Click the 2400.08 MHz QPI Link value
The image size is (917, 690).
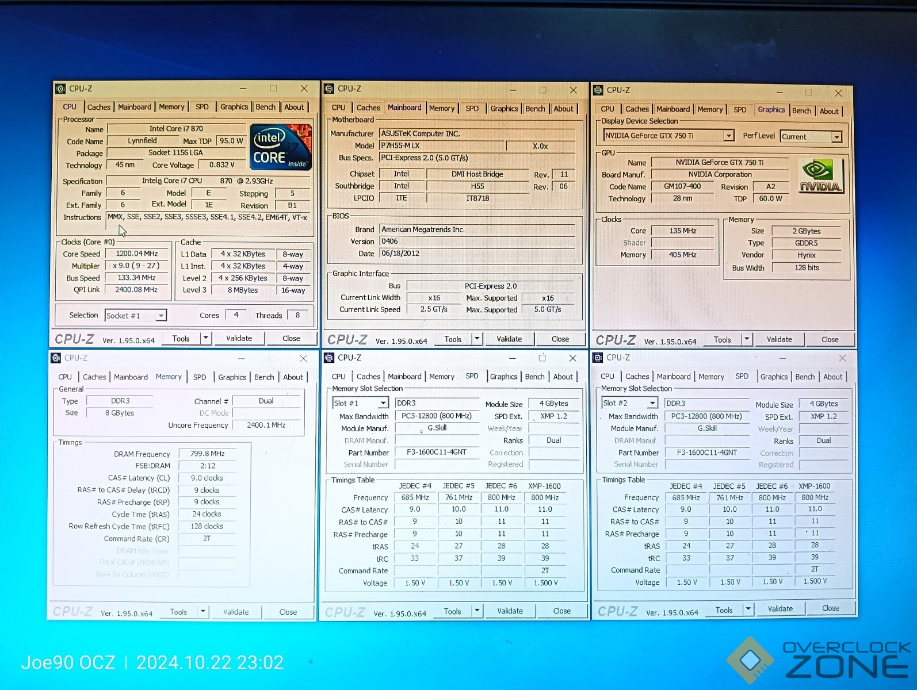click(136, 290)
